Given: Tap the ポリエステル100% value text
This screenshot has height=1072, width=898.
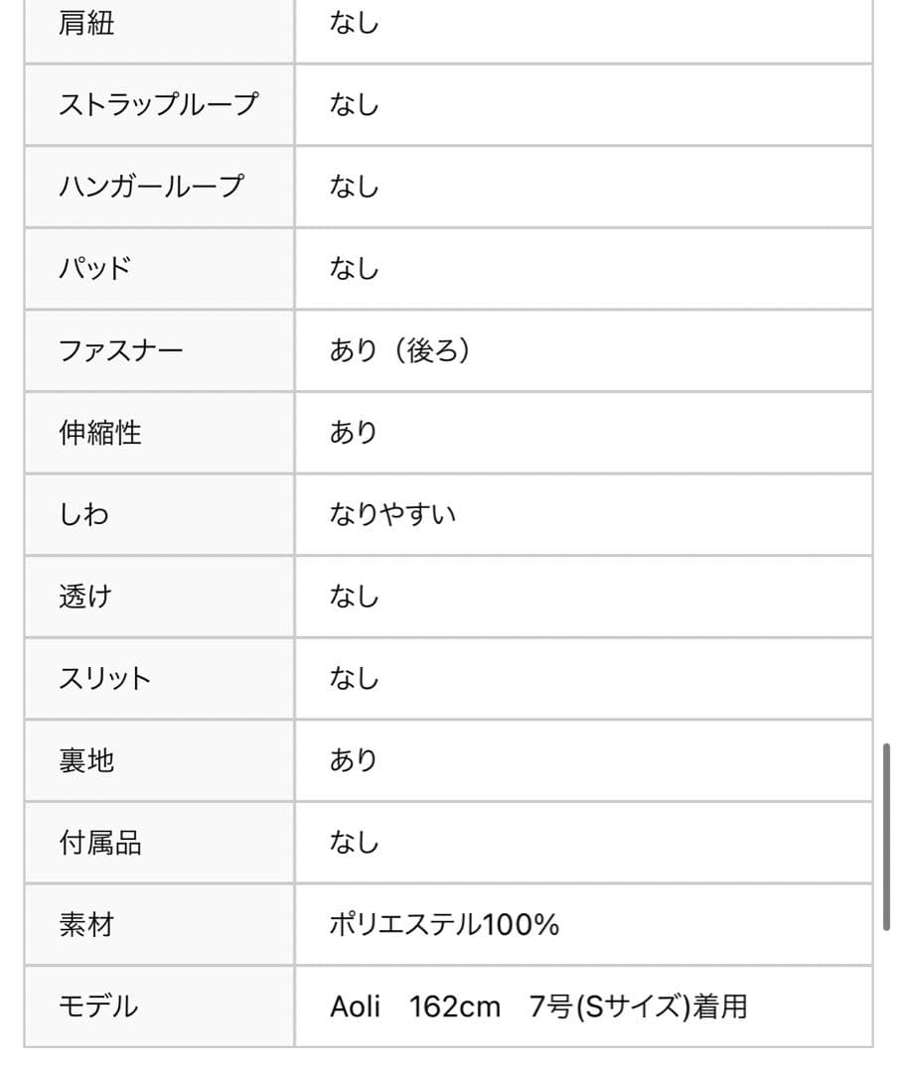Looking at the screenshot, I should click(444, 925).
